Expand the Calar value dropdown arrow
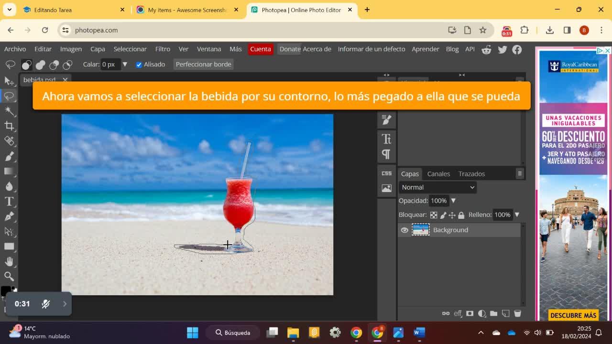612x344 pixels. pyautogui.click(x=125, y=64)
